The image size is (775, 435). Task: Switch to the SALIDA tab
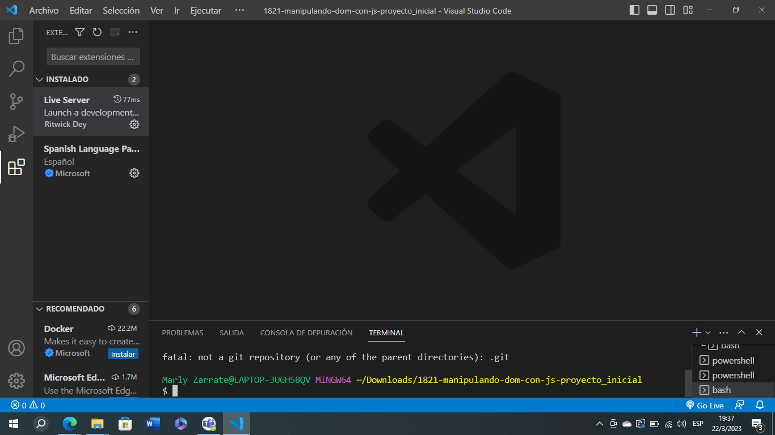(x=232, y=332)
